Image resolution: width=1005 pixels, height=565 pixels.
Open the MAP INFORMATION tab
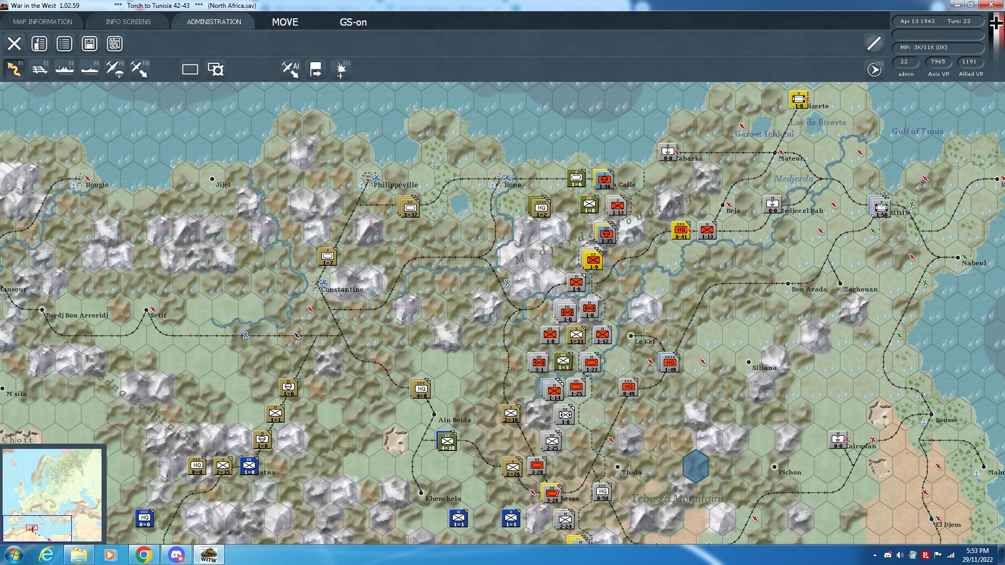coord(42,21)
